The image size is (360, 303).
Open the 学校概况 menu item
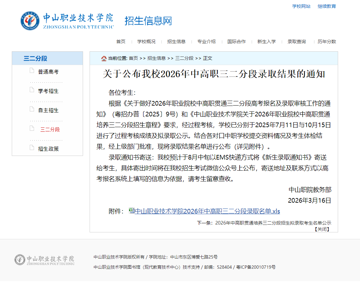[146, 42]
